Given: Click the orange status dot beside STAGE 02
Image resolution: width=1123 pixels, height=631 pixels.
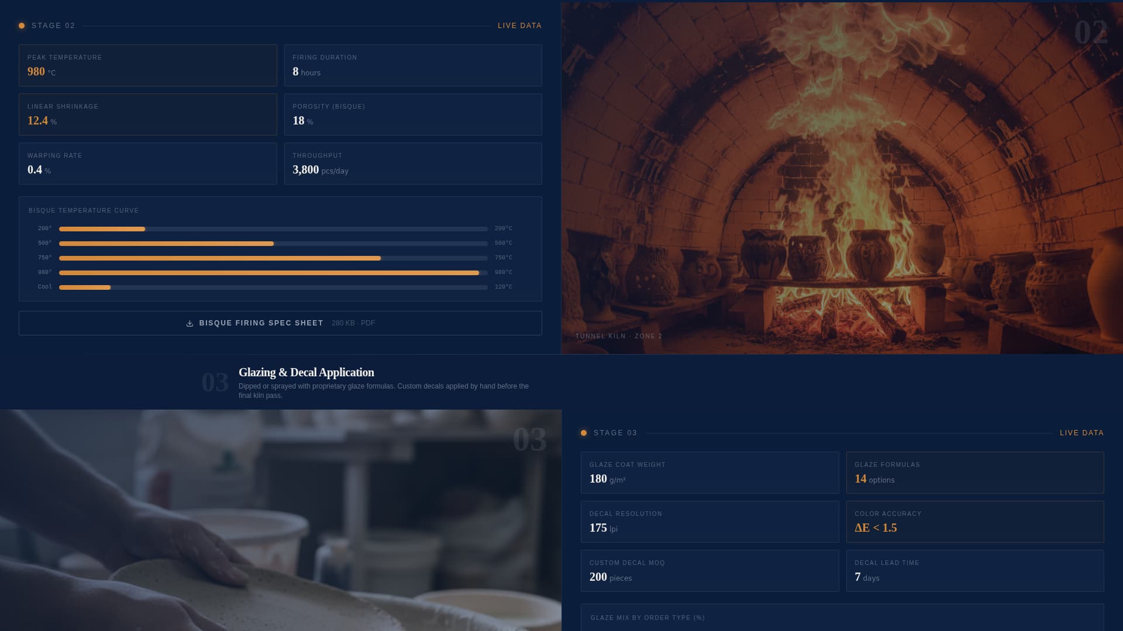Looking at the screenshot, I should coord(22,25).
